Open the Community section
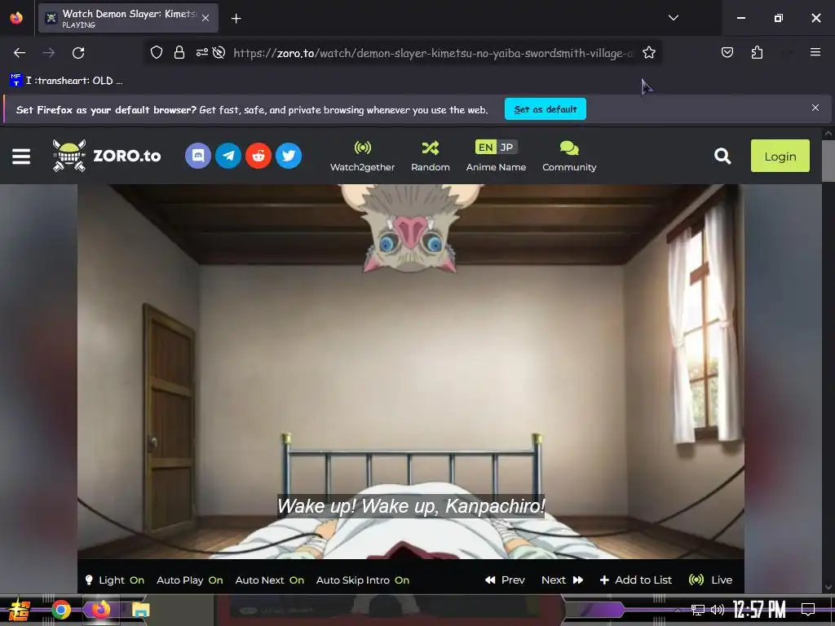Image resolution: width=835 pixels, height=626 pixels. pyautogui.click(x=569, y=156)
